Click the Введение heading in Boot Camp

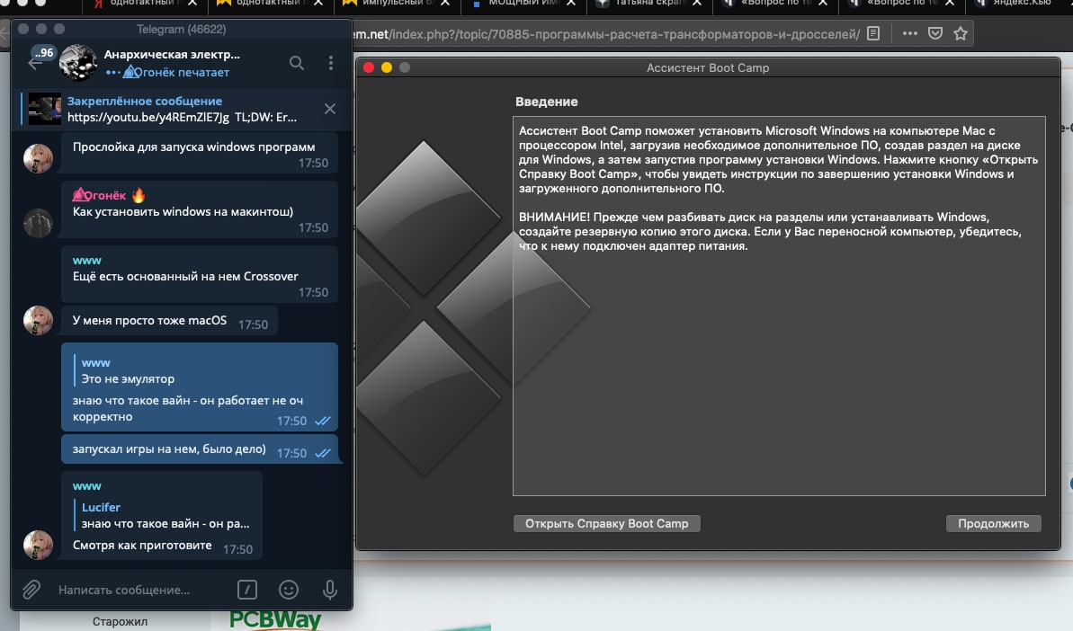[x=547, y=102]
